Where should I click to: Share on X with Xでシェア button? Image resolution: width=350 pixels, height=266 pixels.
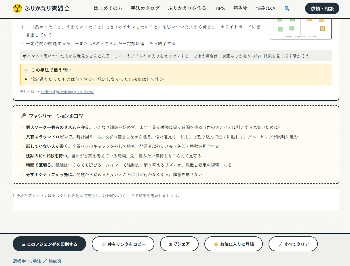[x=179, y=244]
